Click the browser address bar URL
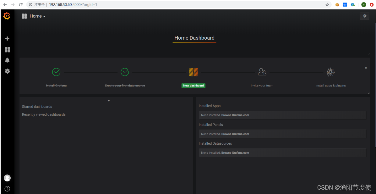This screenshot has width=376, height=194. pyautogui.click(x=73, y=5)
